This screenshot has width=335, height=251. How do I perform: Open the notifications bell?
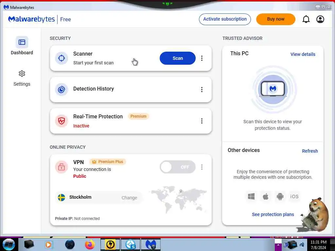click(x=306, y=19)
